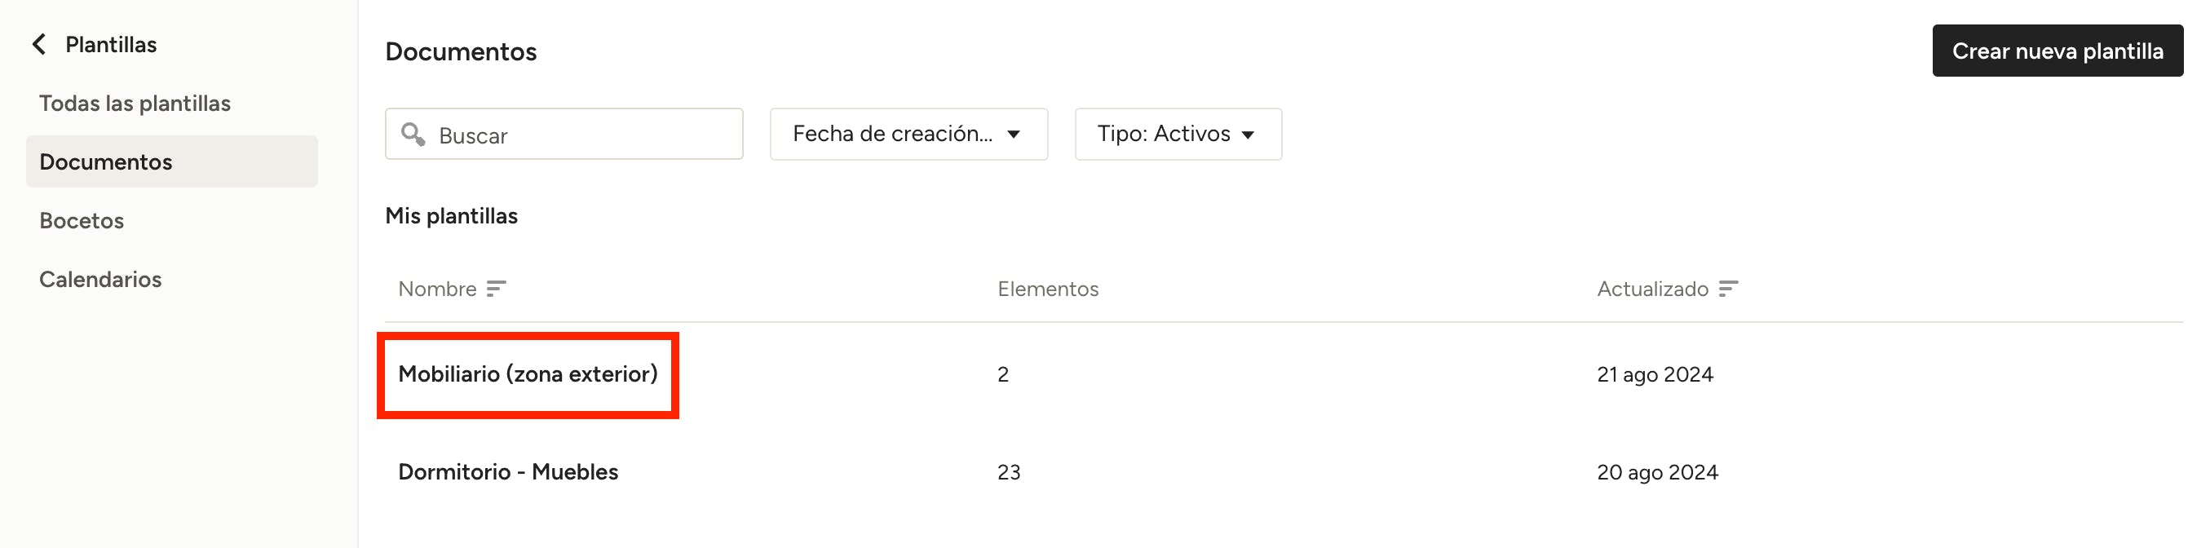Screen dimensions: 2210x548
Task: Focus the Buscar search field
Action: pyautogui.click(x=583, y=135)
